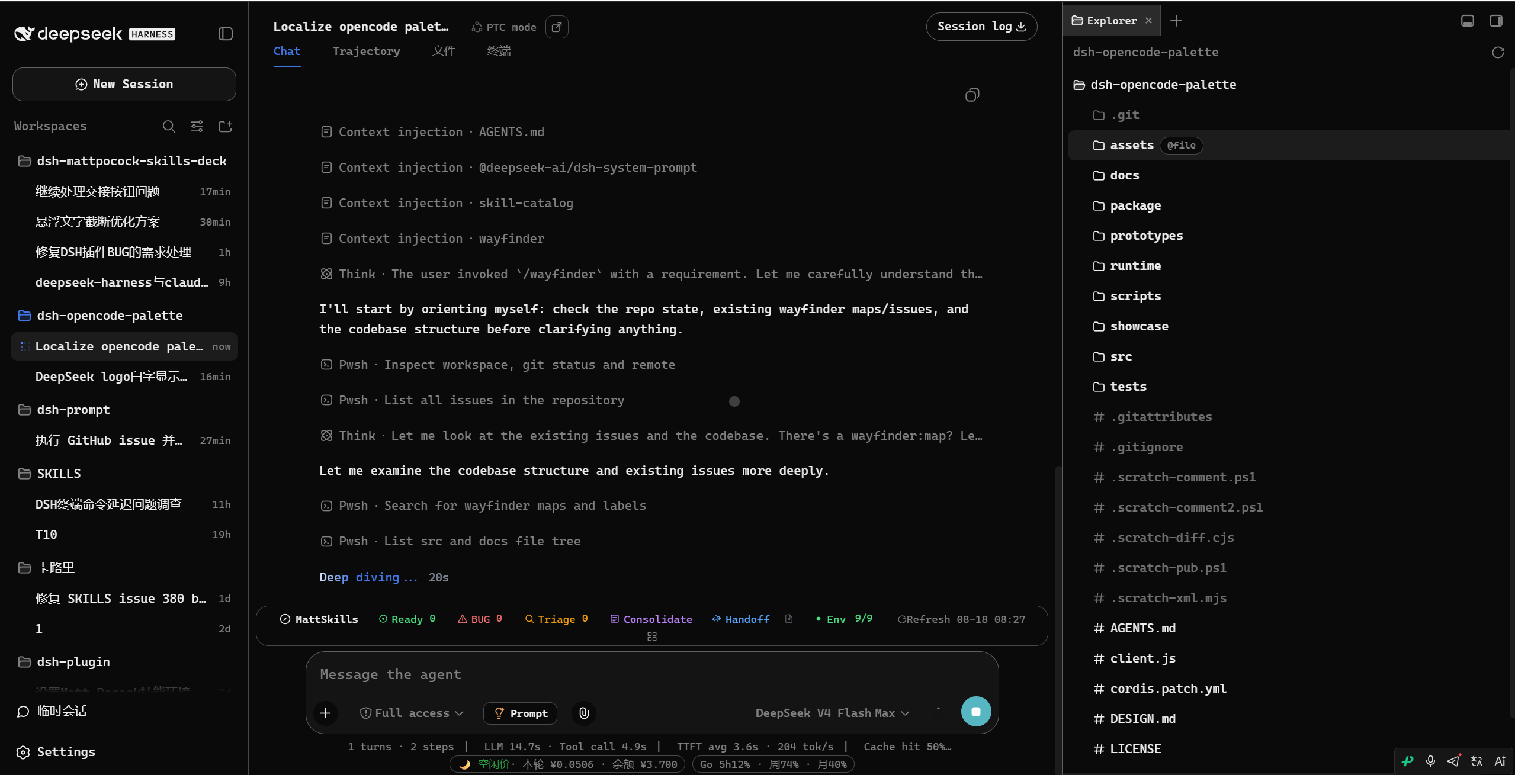Open the MattSkills menu item

319,619
